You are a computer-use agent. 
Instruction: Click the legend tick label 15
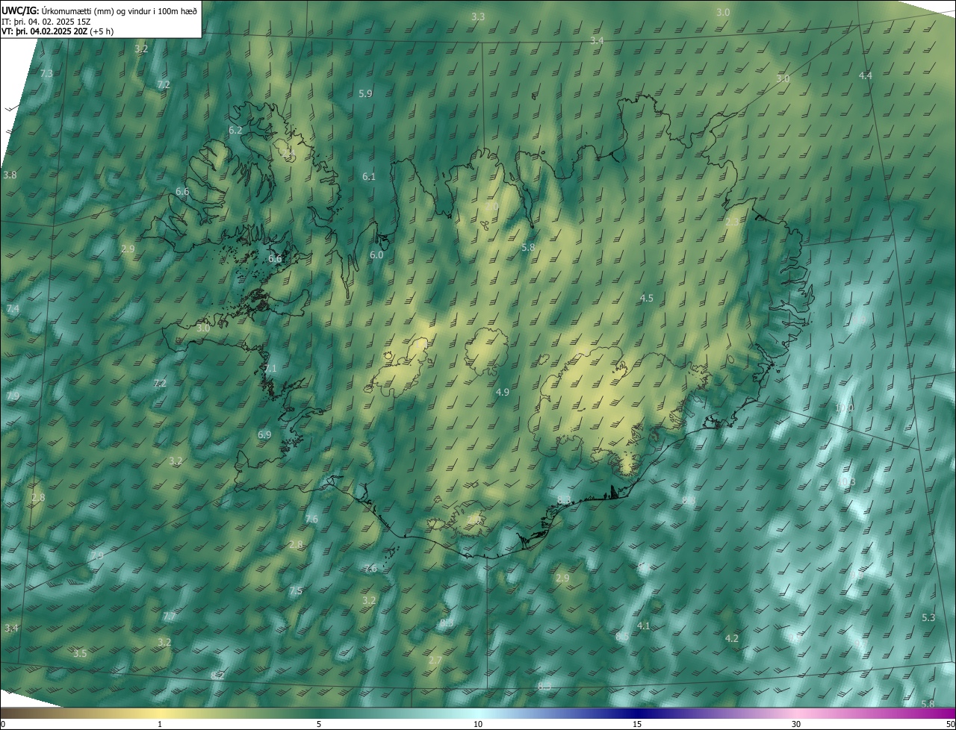pos(637,724)
